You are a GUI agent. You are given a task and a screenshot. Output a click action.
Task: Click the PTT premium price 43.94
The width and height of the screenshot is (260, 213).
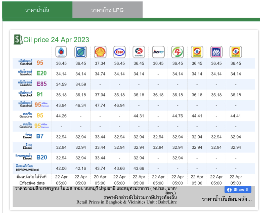[61, 106]
